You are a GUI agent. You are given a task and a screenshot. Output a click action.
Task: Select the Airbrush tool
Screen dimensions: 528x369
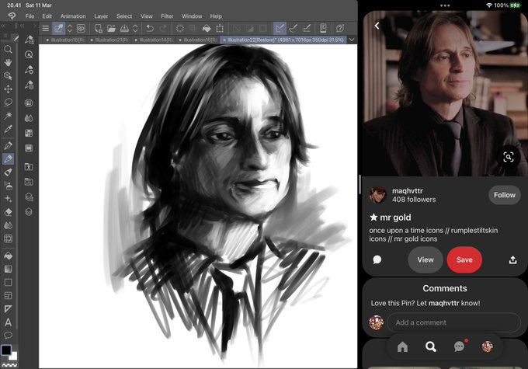coord(8,186)
